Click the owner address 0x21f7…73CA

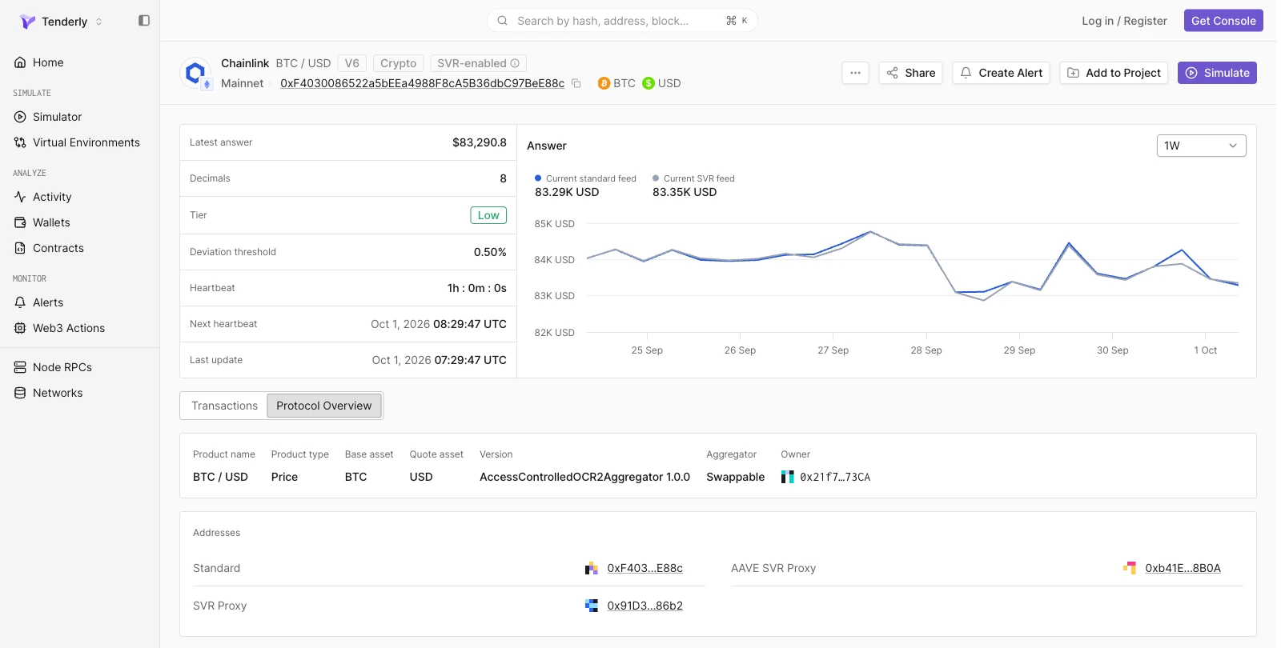pyautogui.click(x=835, y=477)
